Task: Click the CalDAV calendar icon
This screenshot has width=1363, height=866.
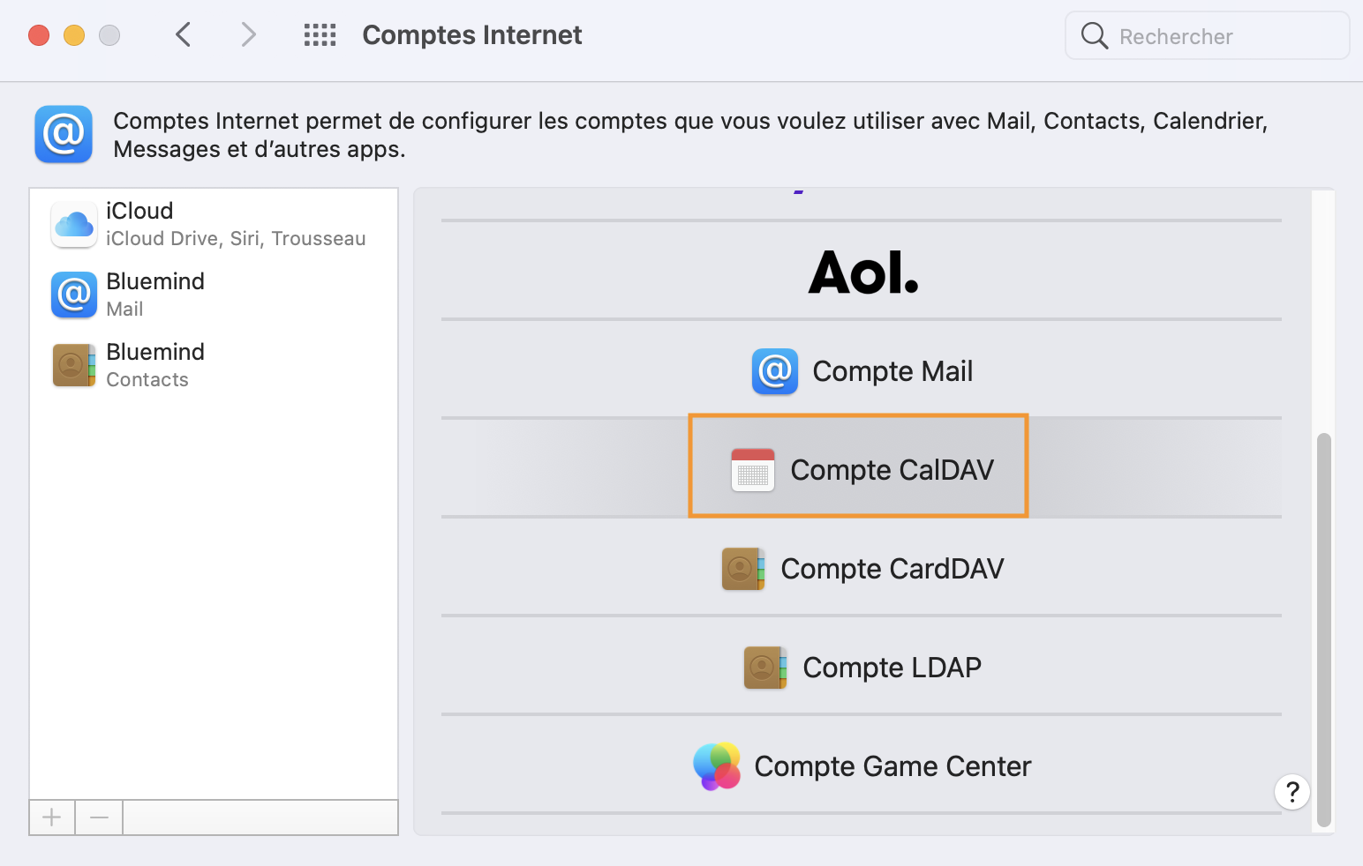Action: [x=753, y=470]
